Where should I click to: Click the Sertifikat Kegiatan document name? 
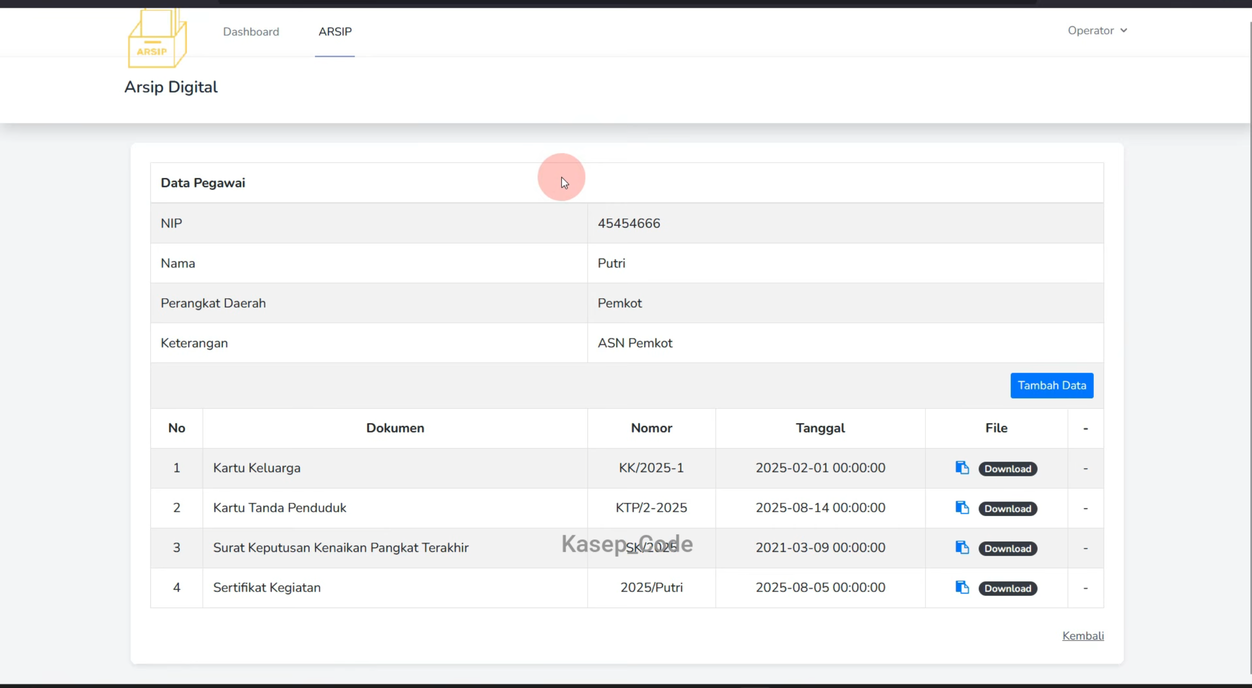tap(267, 587)
